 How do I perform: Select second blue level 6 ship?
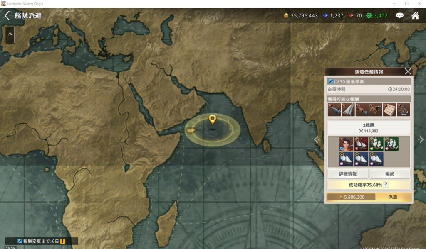tap(361, 159)
